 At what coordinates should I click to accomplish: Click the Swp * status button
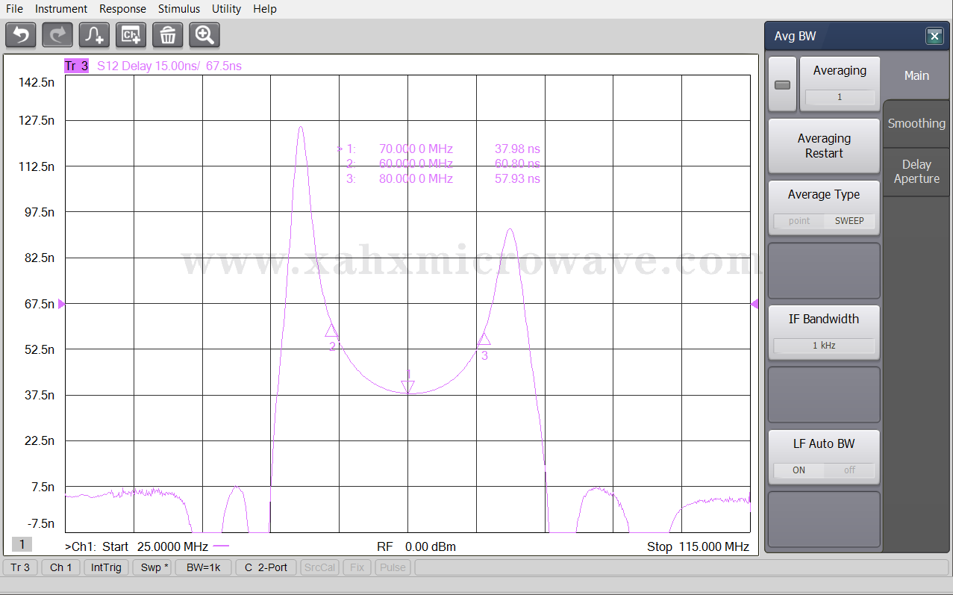152,567
